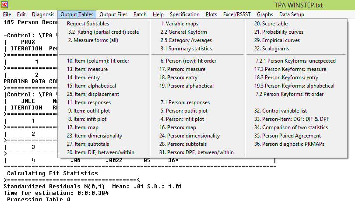The height and width of the screenshot is (201, 355).
Task: Open the Data Setup menu
Action: [291, 14]
